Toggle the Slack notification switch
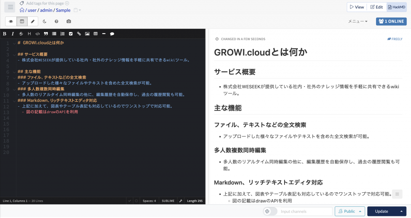Viewport: 411px width, 218px height. 270,212
